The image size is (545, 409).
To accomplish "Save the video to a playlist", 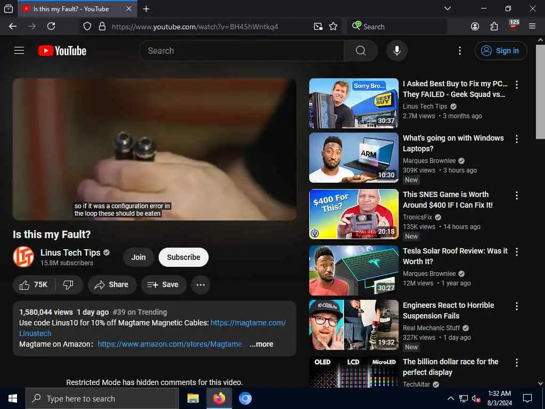I will point(163,285).
